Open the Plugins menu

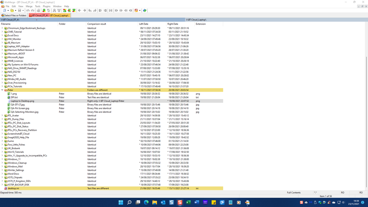pos(46,6)
